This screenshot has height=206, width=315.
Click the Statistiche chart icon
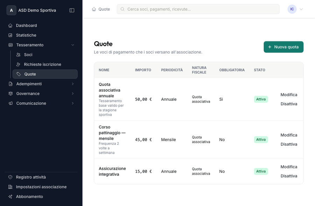(10, 35)
